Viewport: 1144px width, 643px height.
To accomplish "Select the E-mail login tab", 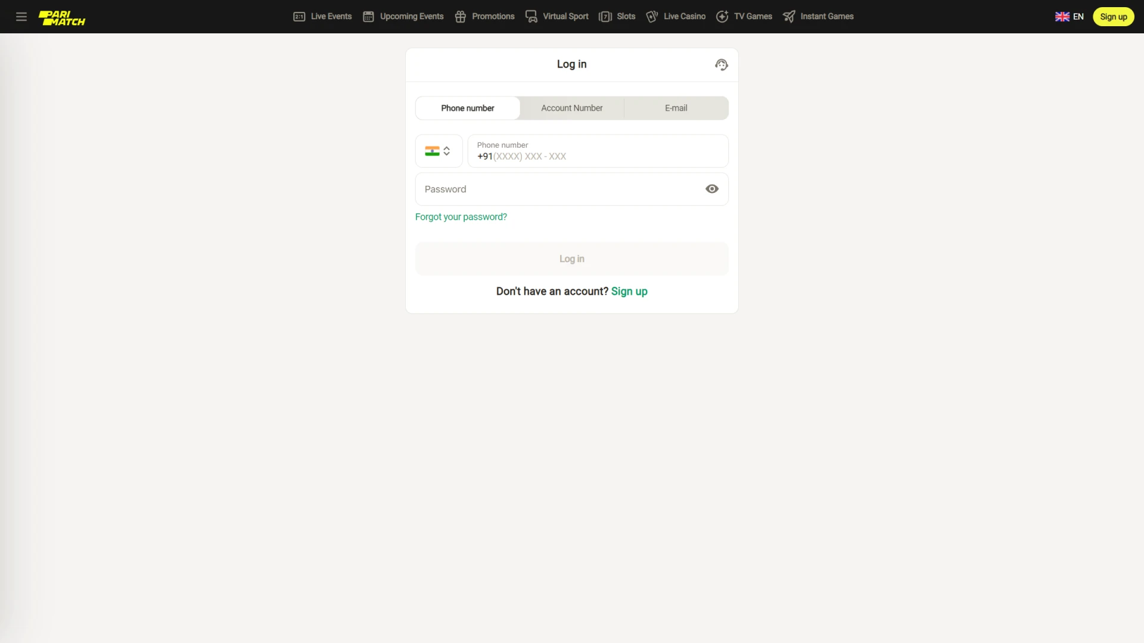I will (x=676, y=108).
